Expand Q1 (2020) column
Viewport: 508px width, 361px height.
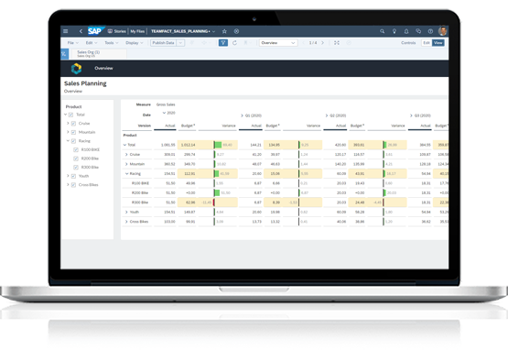(x=242, y=115)
